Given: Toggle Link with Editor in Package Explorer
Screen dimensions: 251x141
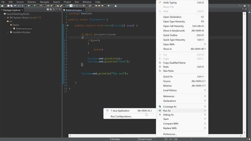Looking at the screenshot, I should pos(51,9).
